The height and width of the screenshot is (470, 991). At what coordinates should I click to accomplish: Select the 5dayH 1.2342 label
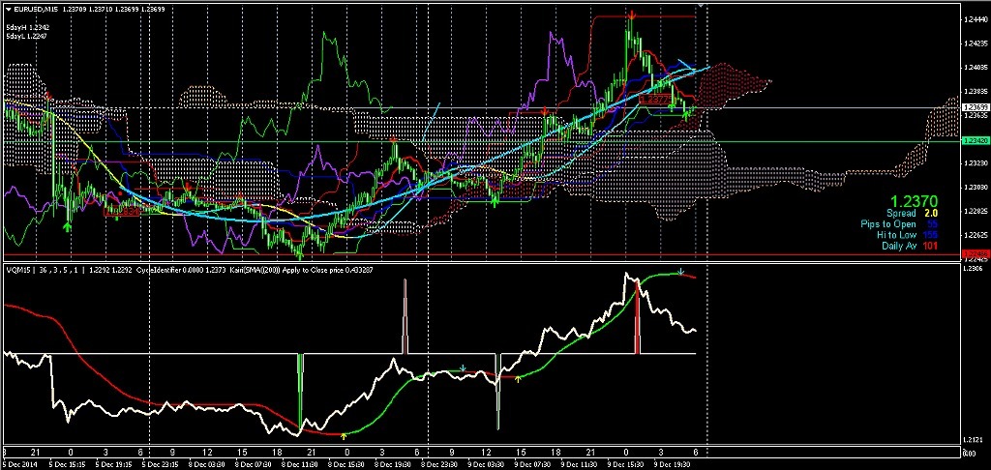click(x=28, y=28)
